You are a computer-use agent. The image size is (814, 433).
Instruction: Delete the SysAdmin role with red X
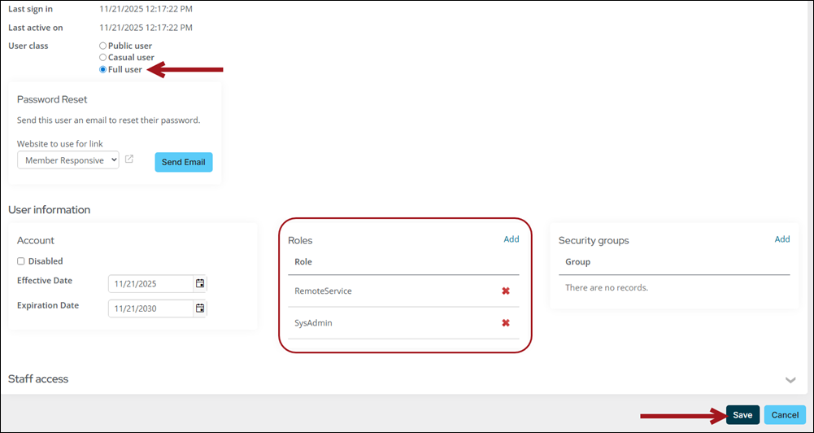click(x=505, y=323)
